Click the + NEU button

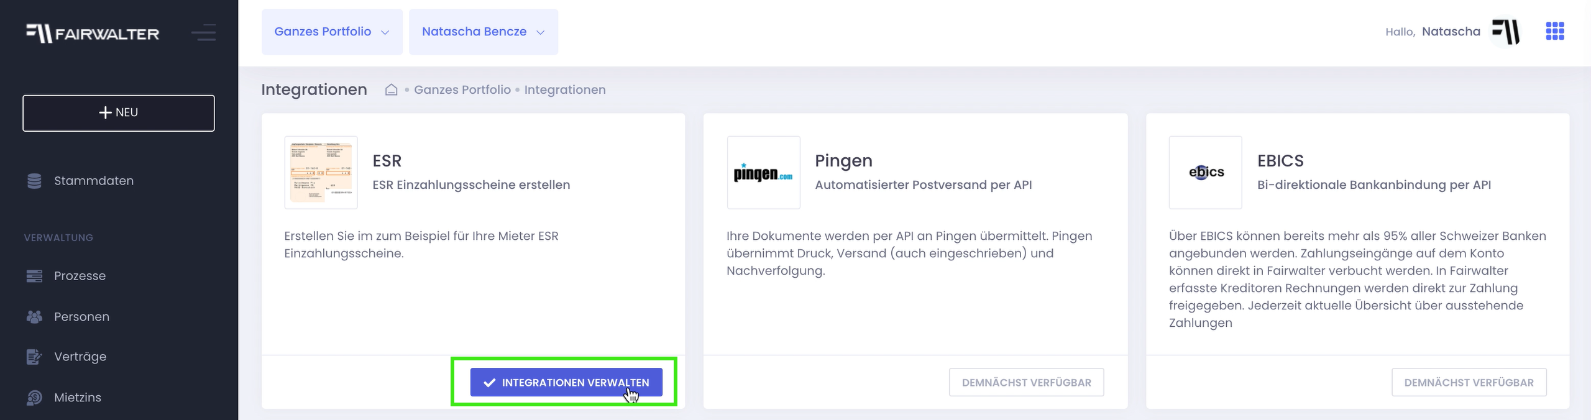(119, 113)
